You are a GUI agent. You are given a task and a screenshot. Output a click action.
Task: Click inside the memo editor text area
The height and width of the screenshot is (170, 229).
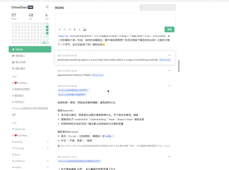tap(115, 20)
